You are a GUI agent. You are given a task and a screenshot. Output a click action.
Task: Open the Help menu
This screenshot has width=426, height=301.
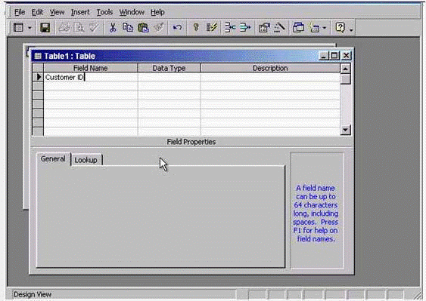[x=157, y=12]
